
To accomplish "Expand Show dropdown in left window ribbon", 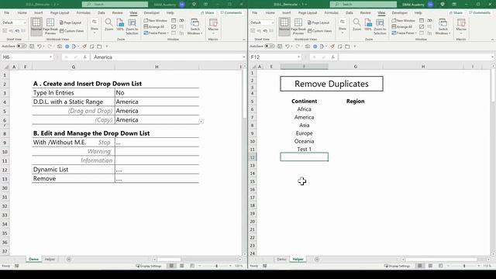I will 95,26.
